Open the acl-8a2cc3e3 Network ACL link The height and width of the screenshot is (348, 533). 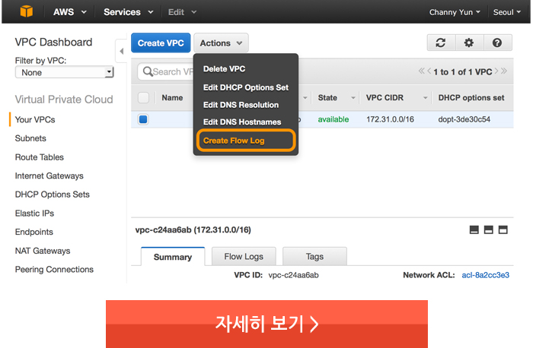tap(486, 275)
